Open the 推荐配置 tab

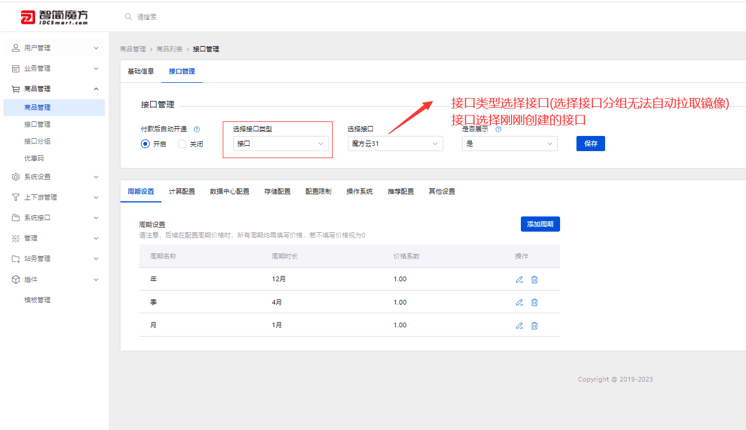400,191
